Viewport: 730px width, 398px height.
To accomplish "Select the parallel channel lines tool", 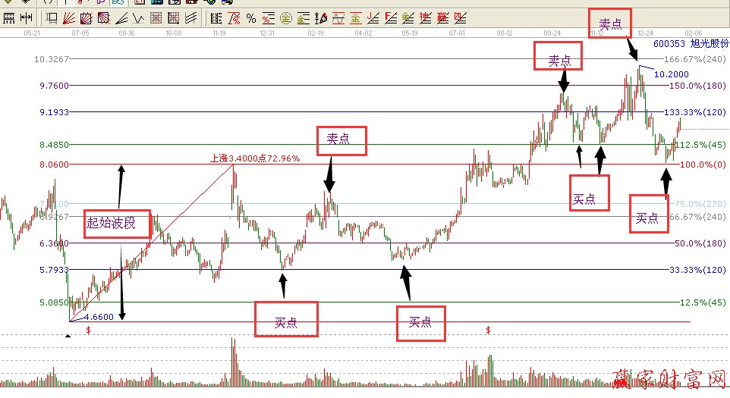I will pyautogui.click(x=190, y=17).
